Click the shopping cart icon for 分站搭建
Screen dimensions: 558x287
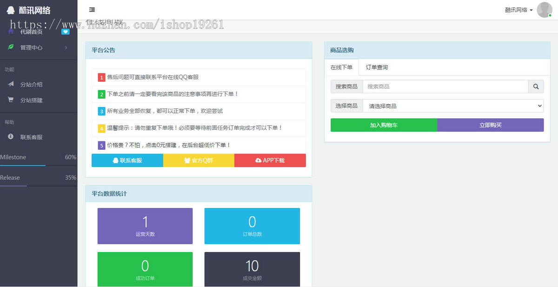(11, 100)
